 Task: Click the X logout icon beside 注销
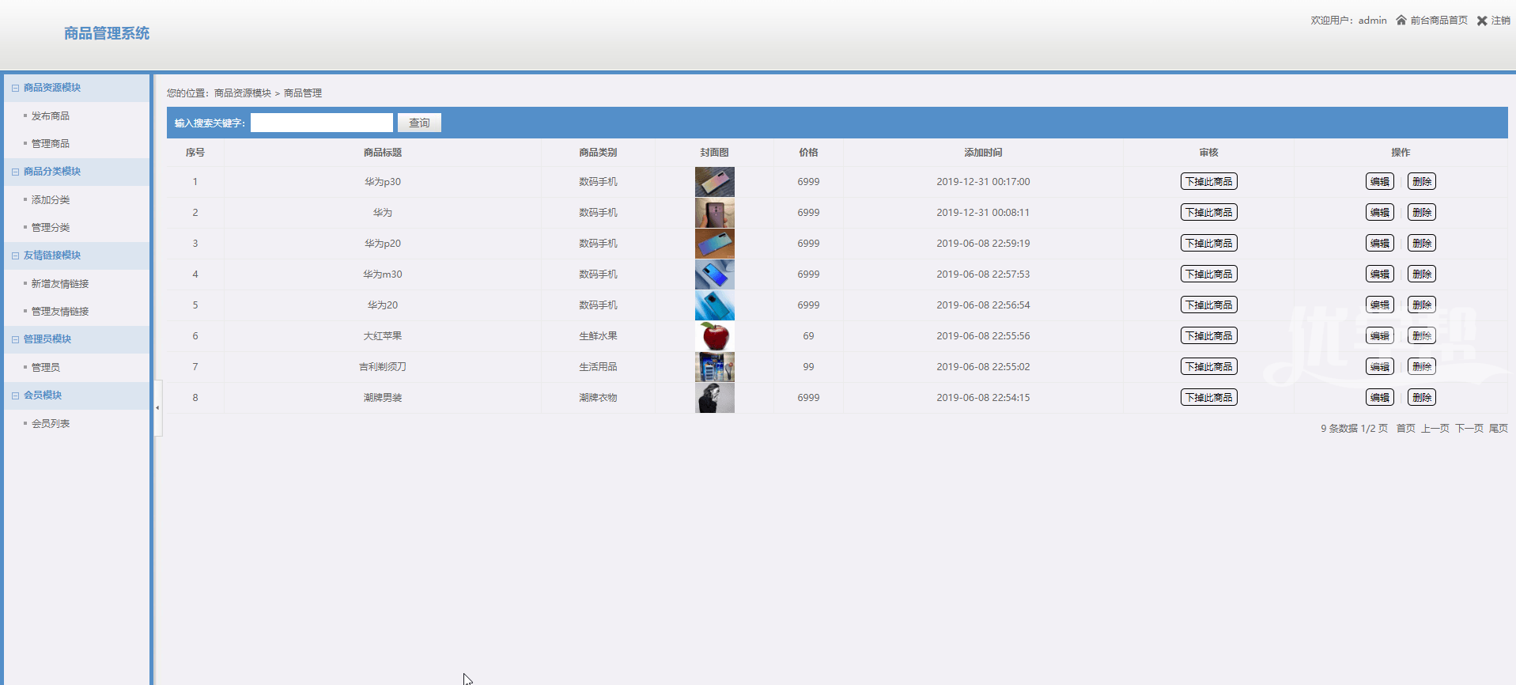pyautogui.click(x=1482, y=21)
